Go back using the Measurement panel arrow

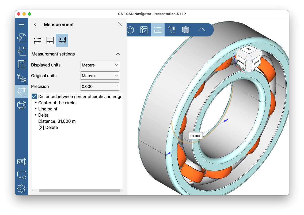coord(35,24)
